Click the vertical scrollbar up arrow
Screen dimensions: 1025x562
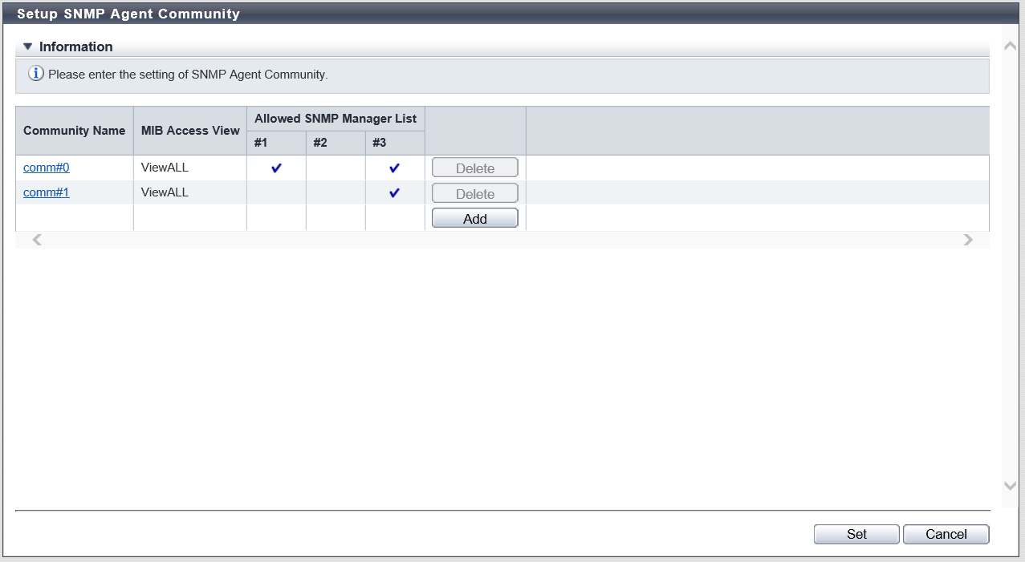1011,46
